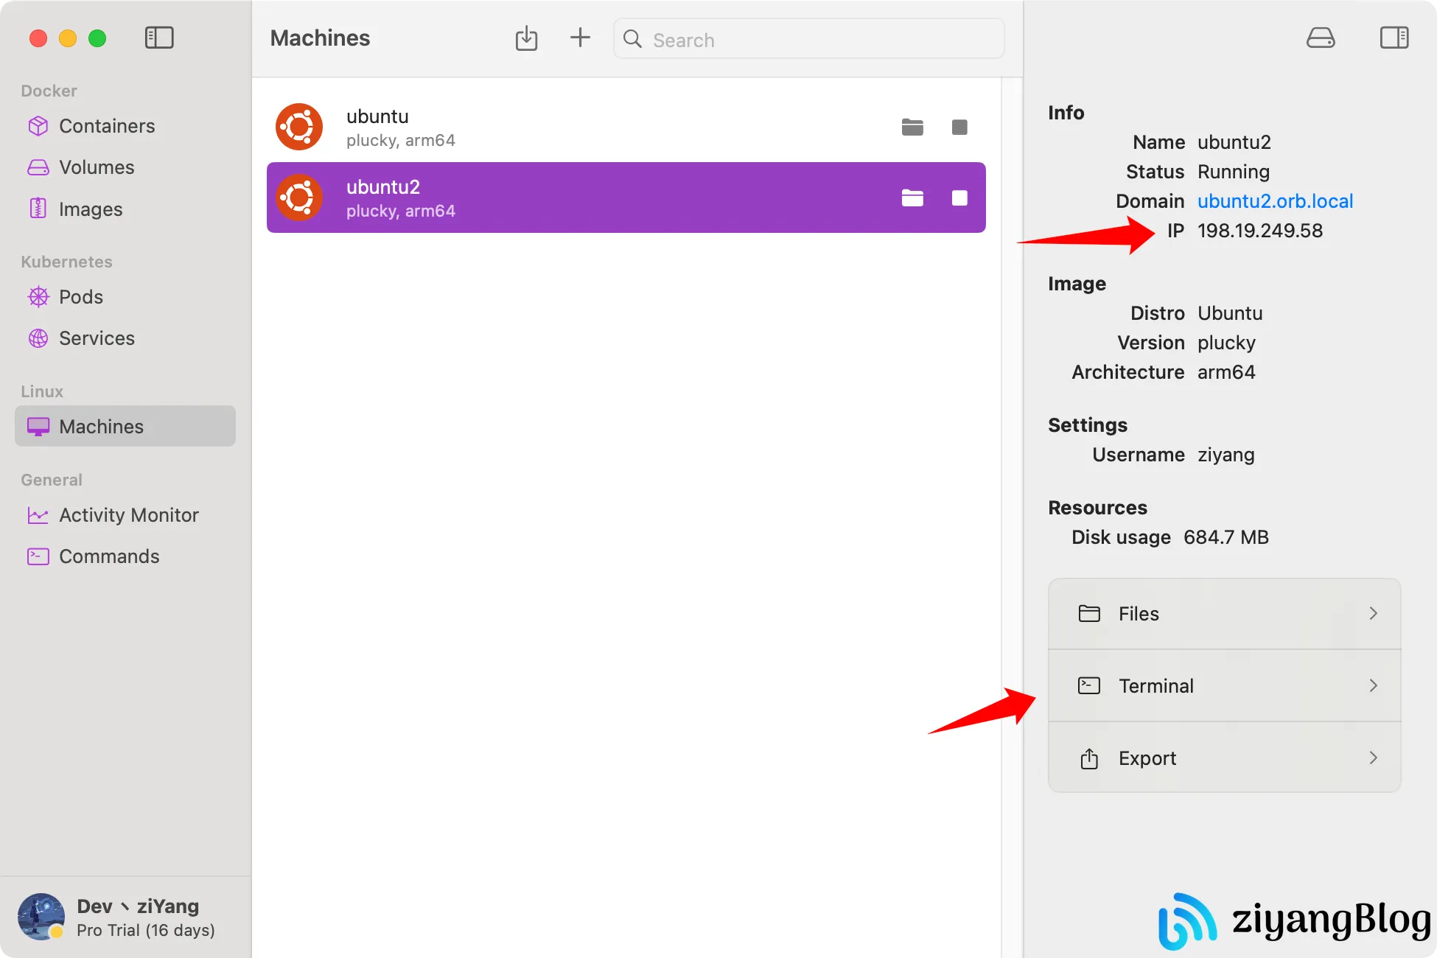
Task: Click the Machines title heading
Action: coord(320,38)
